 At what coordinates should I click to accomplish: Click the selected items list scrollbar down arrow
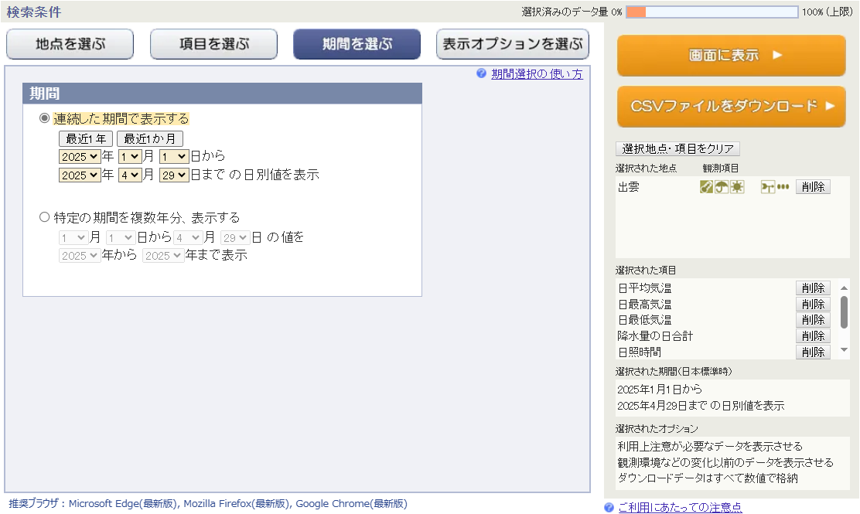click(844, 350)
